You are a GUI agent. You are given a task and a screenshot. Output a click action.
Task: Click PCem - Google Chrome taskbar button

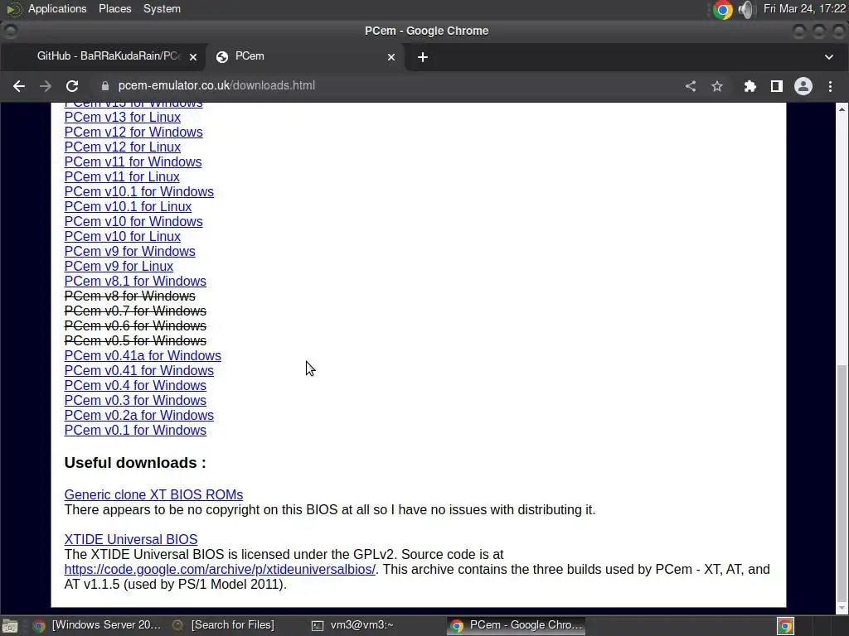tap(517, 625)
